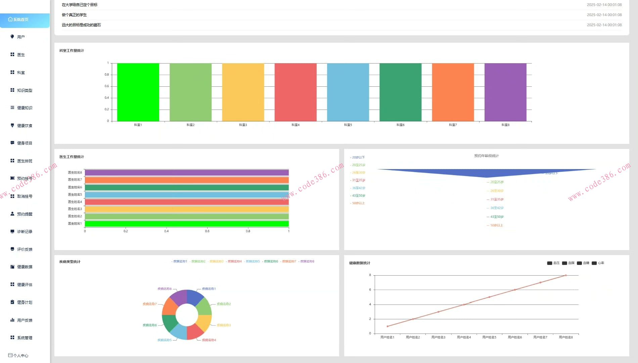Toggle the 血压 legend series

click(553, 263)
